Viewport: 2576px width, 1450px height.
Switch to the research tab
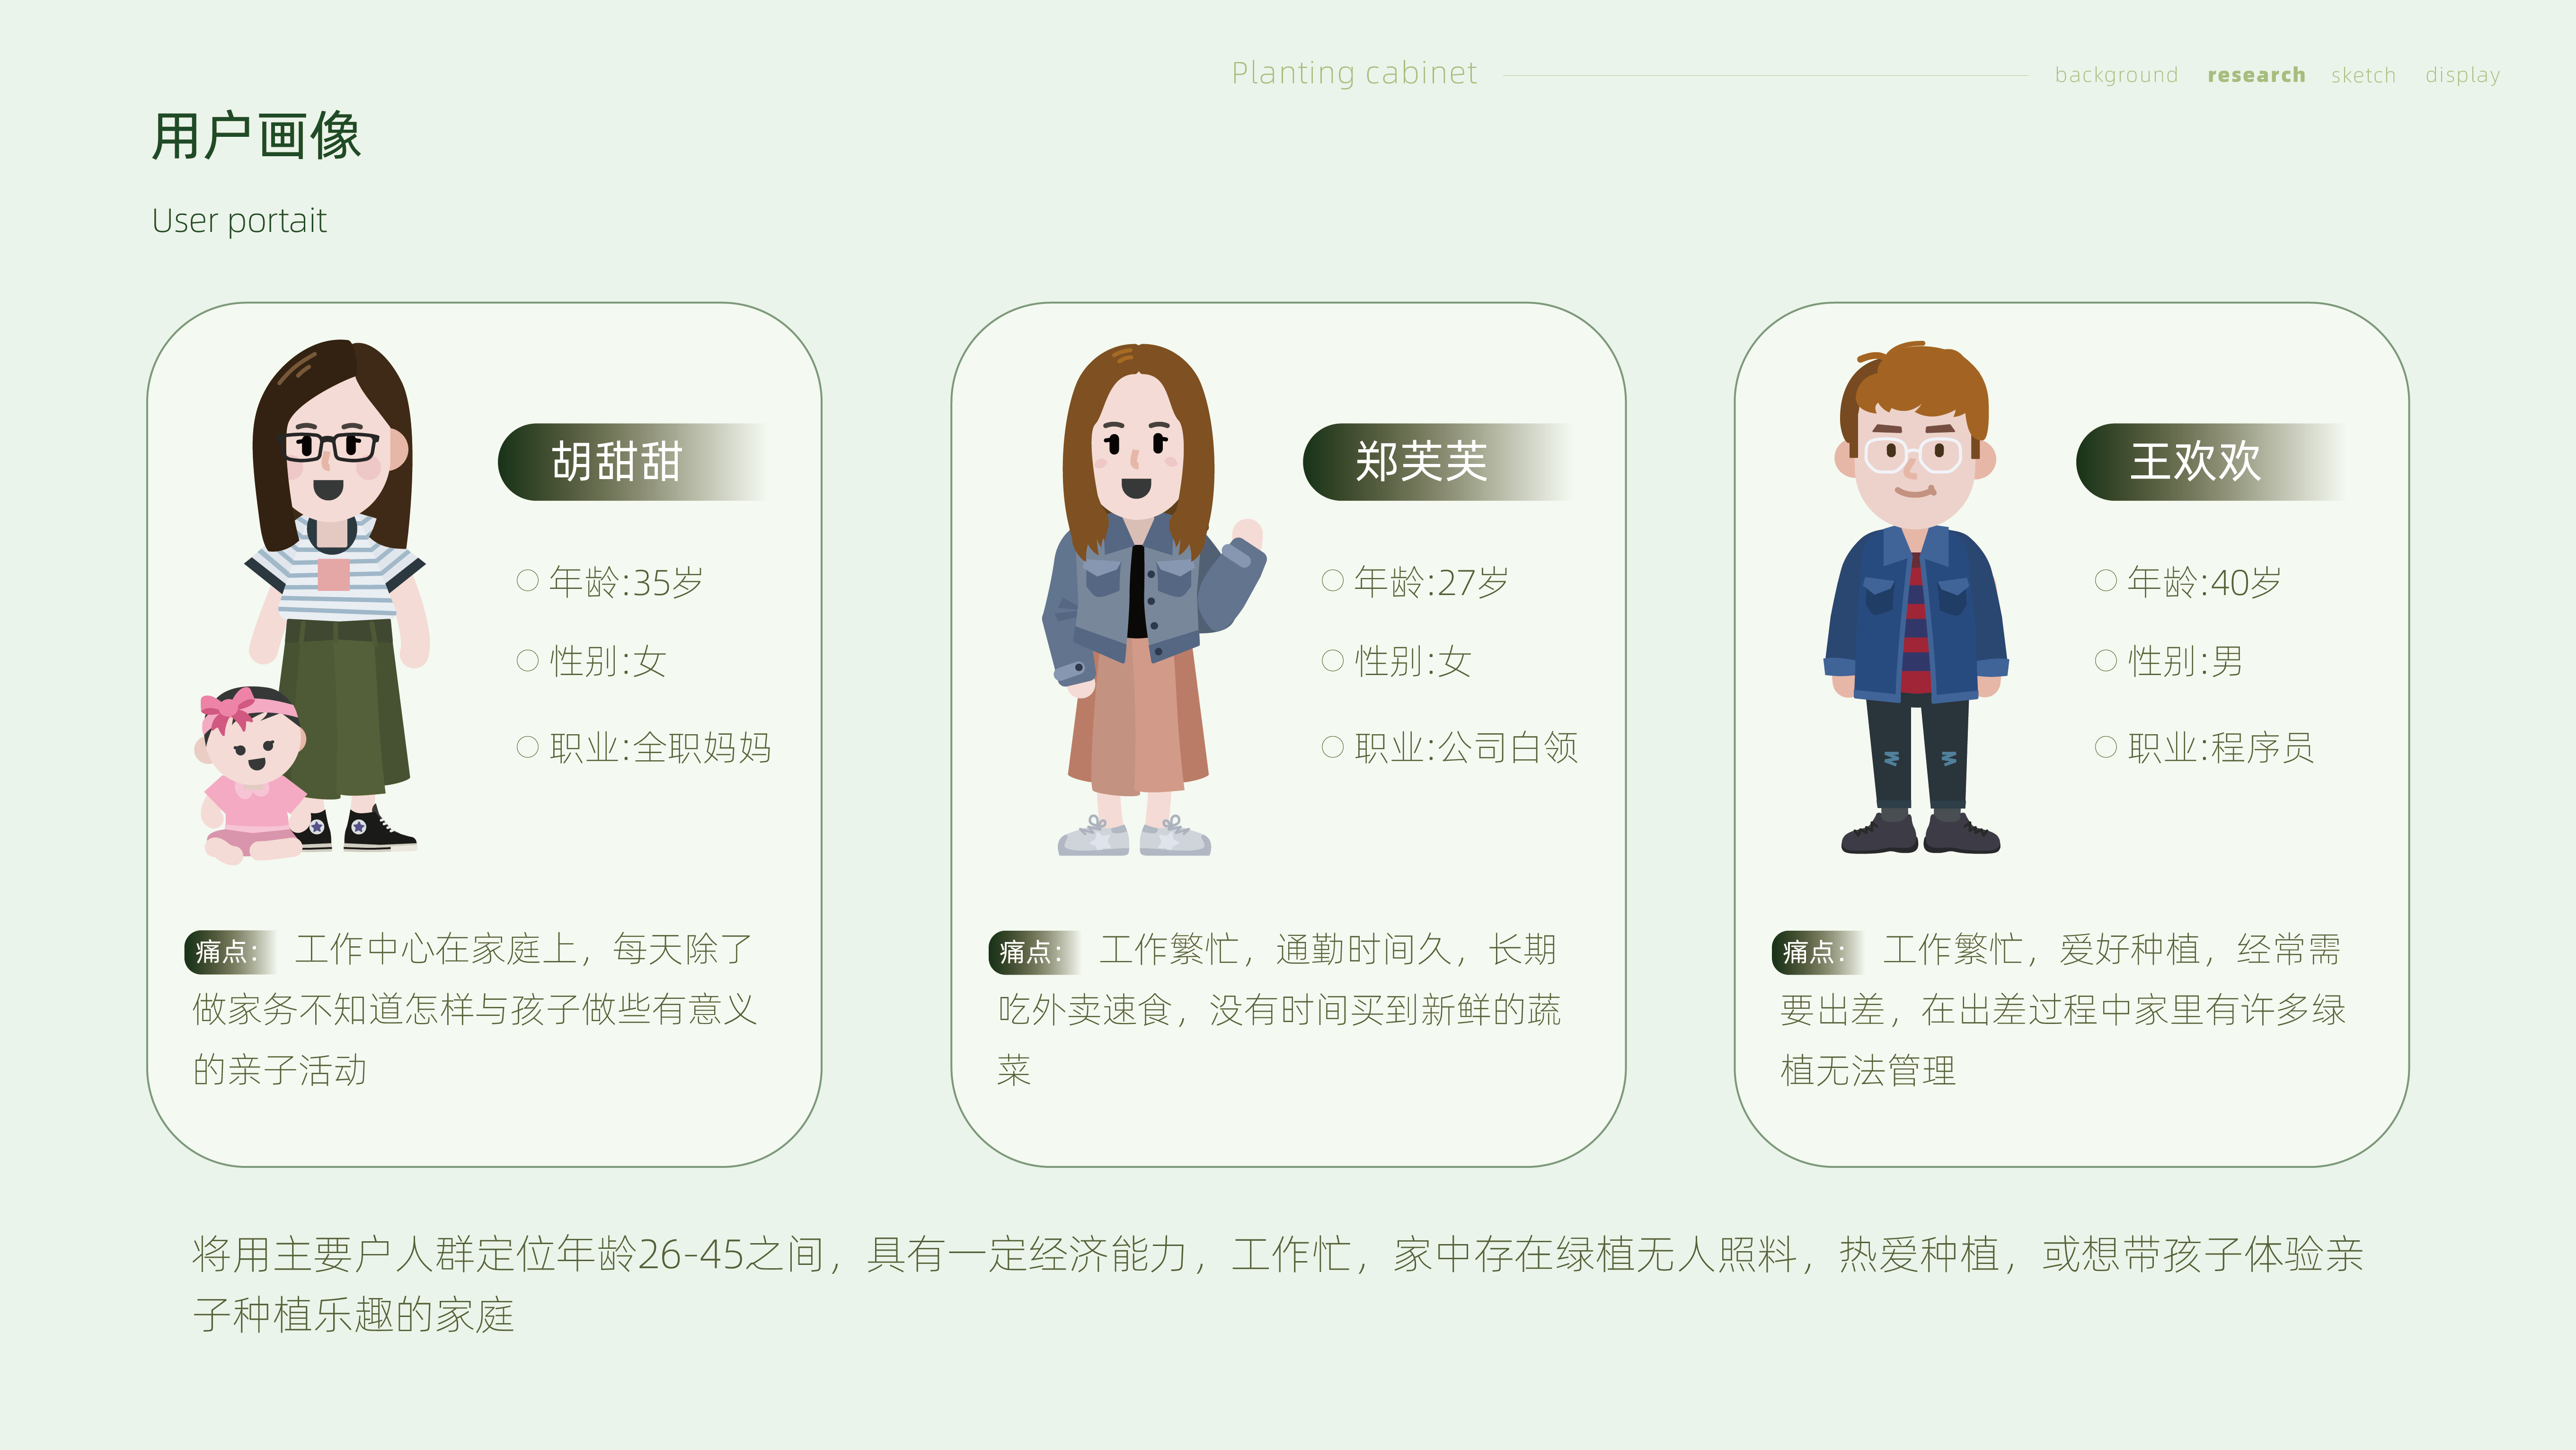point(2256,75)
